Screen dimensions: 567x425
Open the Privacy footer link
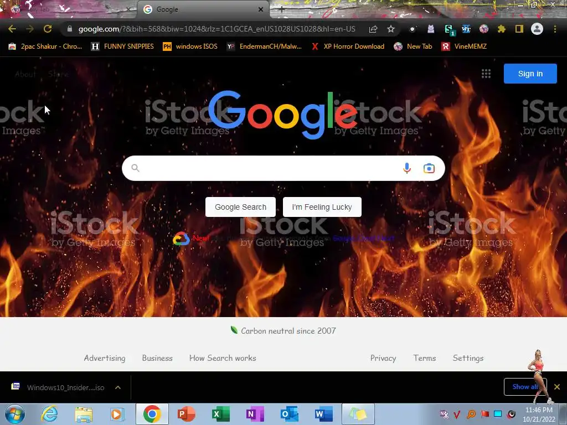(x=383, y=358)
